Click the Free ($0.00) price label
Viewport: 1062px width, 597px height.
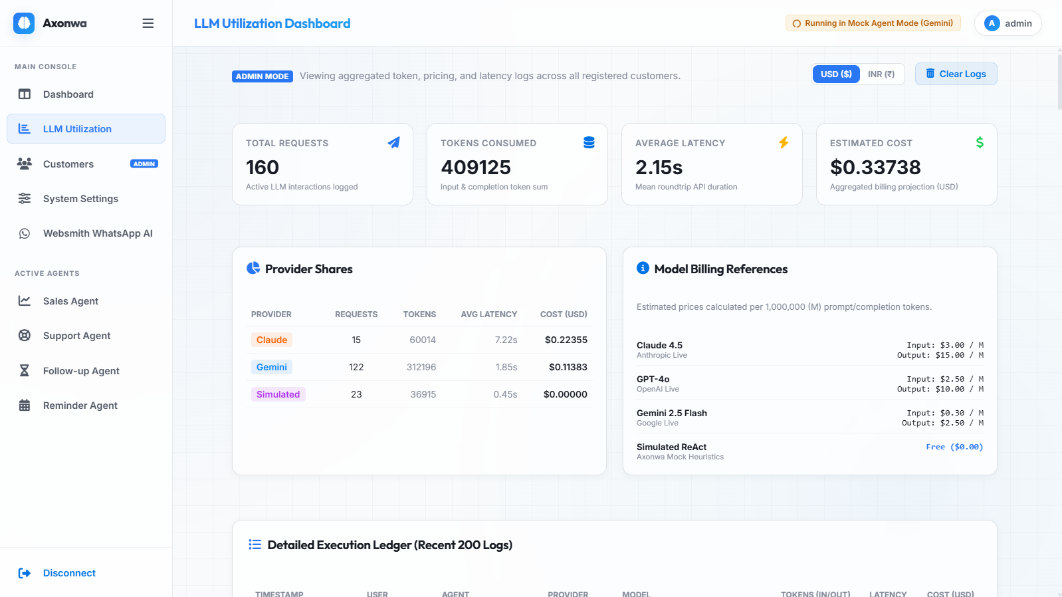tap(954, 447)
